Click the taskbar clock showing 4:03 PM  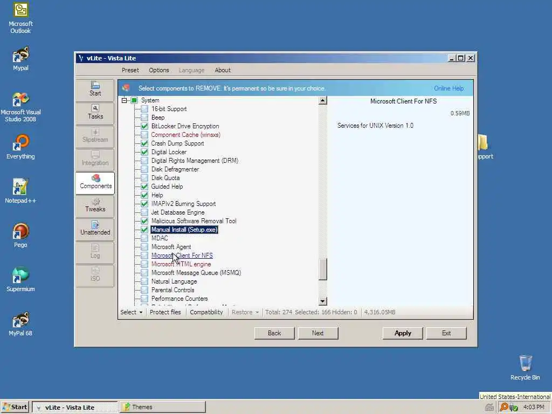point(534,407)
